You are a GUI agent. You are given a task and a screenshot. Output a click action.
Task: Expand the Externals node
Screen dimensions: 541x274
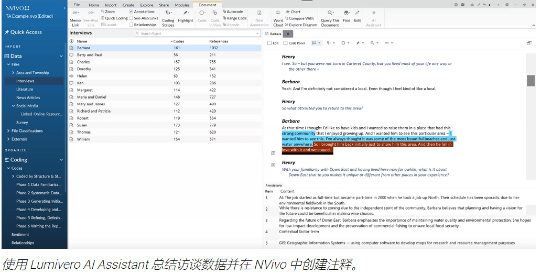[8, 139]
